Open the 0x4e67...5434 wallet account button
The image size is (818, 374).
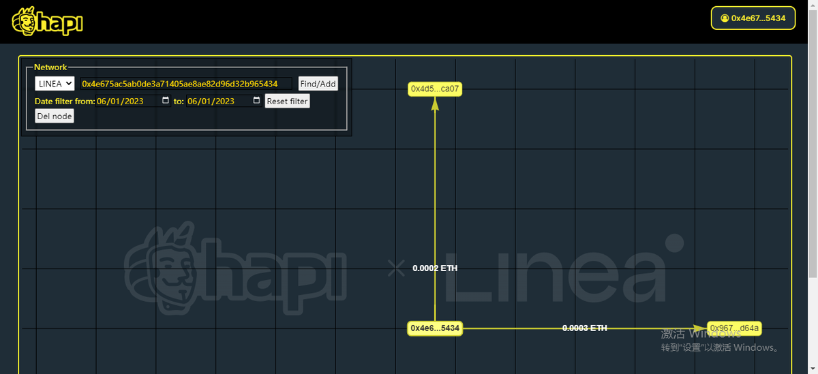point(753,18)
